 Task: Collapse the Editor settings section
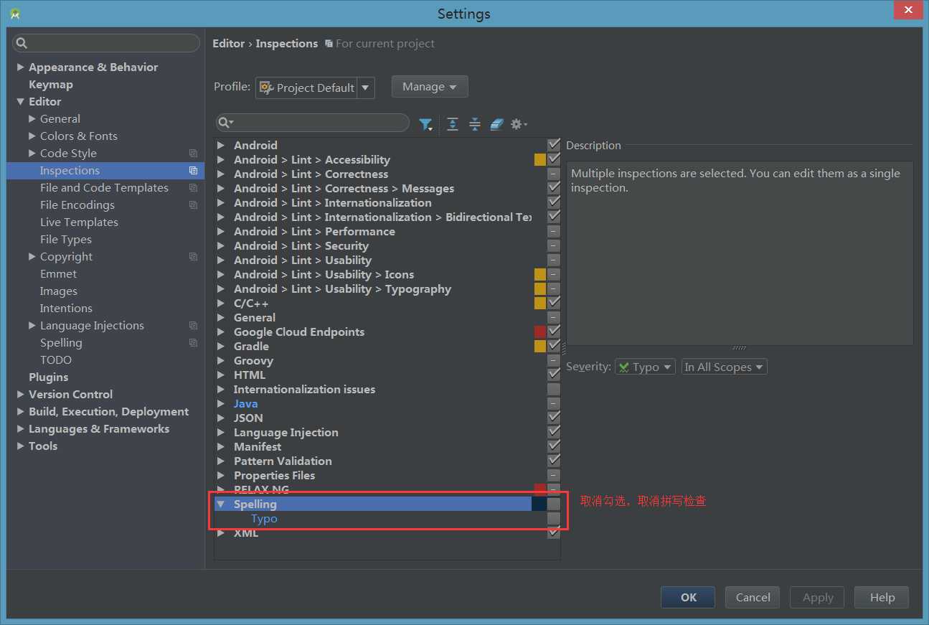(x=21, y=102)
